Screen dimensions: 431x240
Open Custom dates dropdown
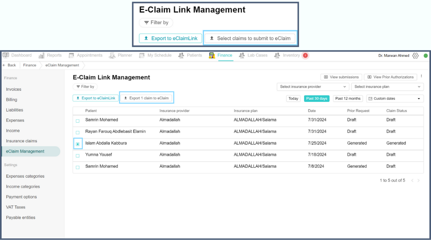(395, 98)
